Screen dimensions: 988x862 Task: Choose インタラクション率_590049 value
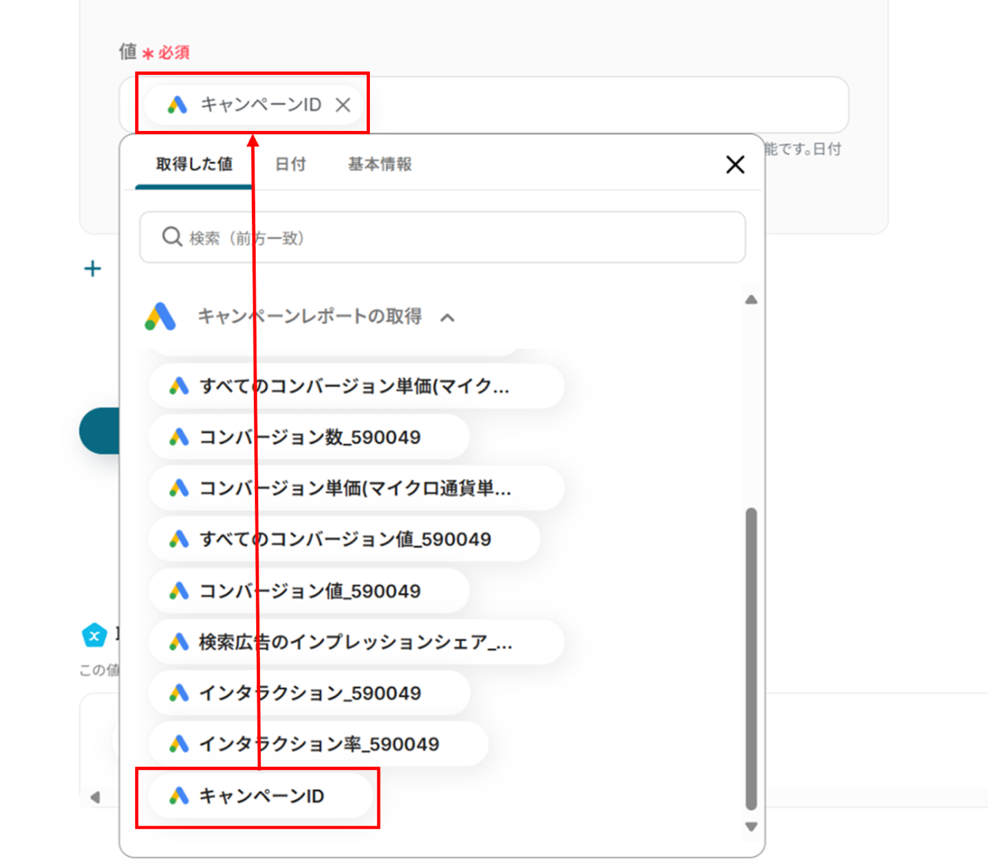[x=319, y=744]
